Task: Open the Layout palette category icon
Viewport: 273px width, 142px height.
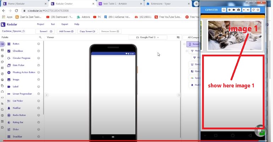Action: pos(2,50)
